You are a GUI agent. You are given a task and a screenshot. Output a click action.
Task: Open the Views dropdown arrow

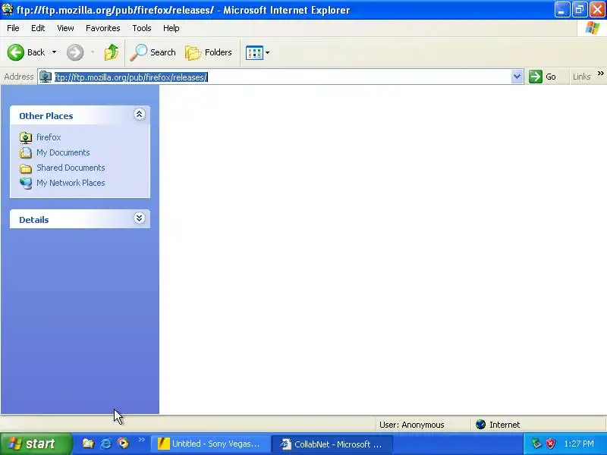point(268,52)
